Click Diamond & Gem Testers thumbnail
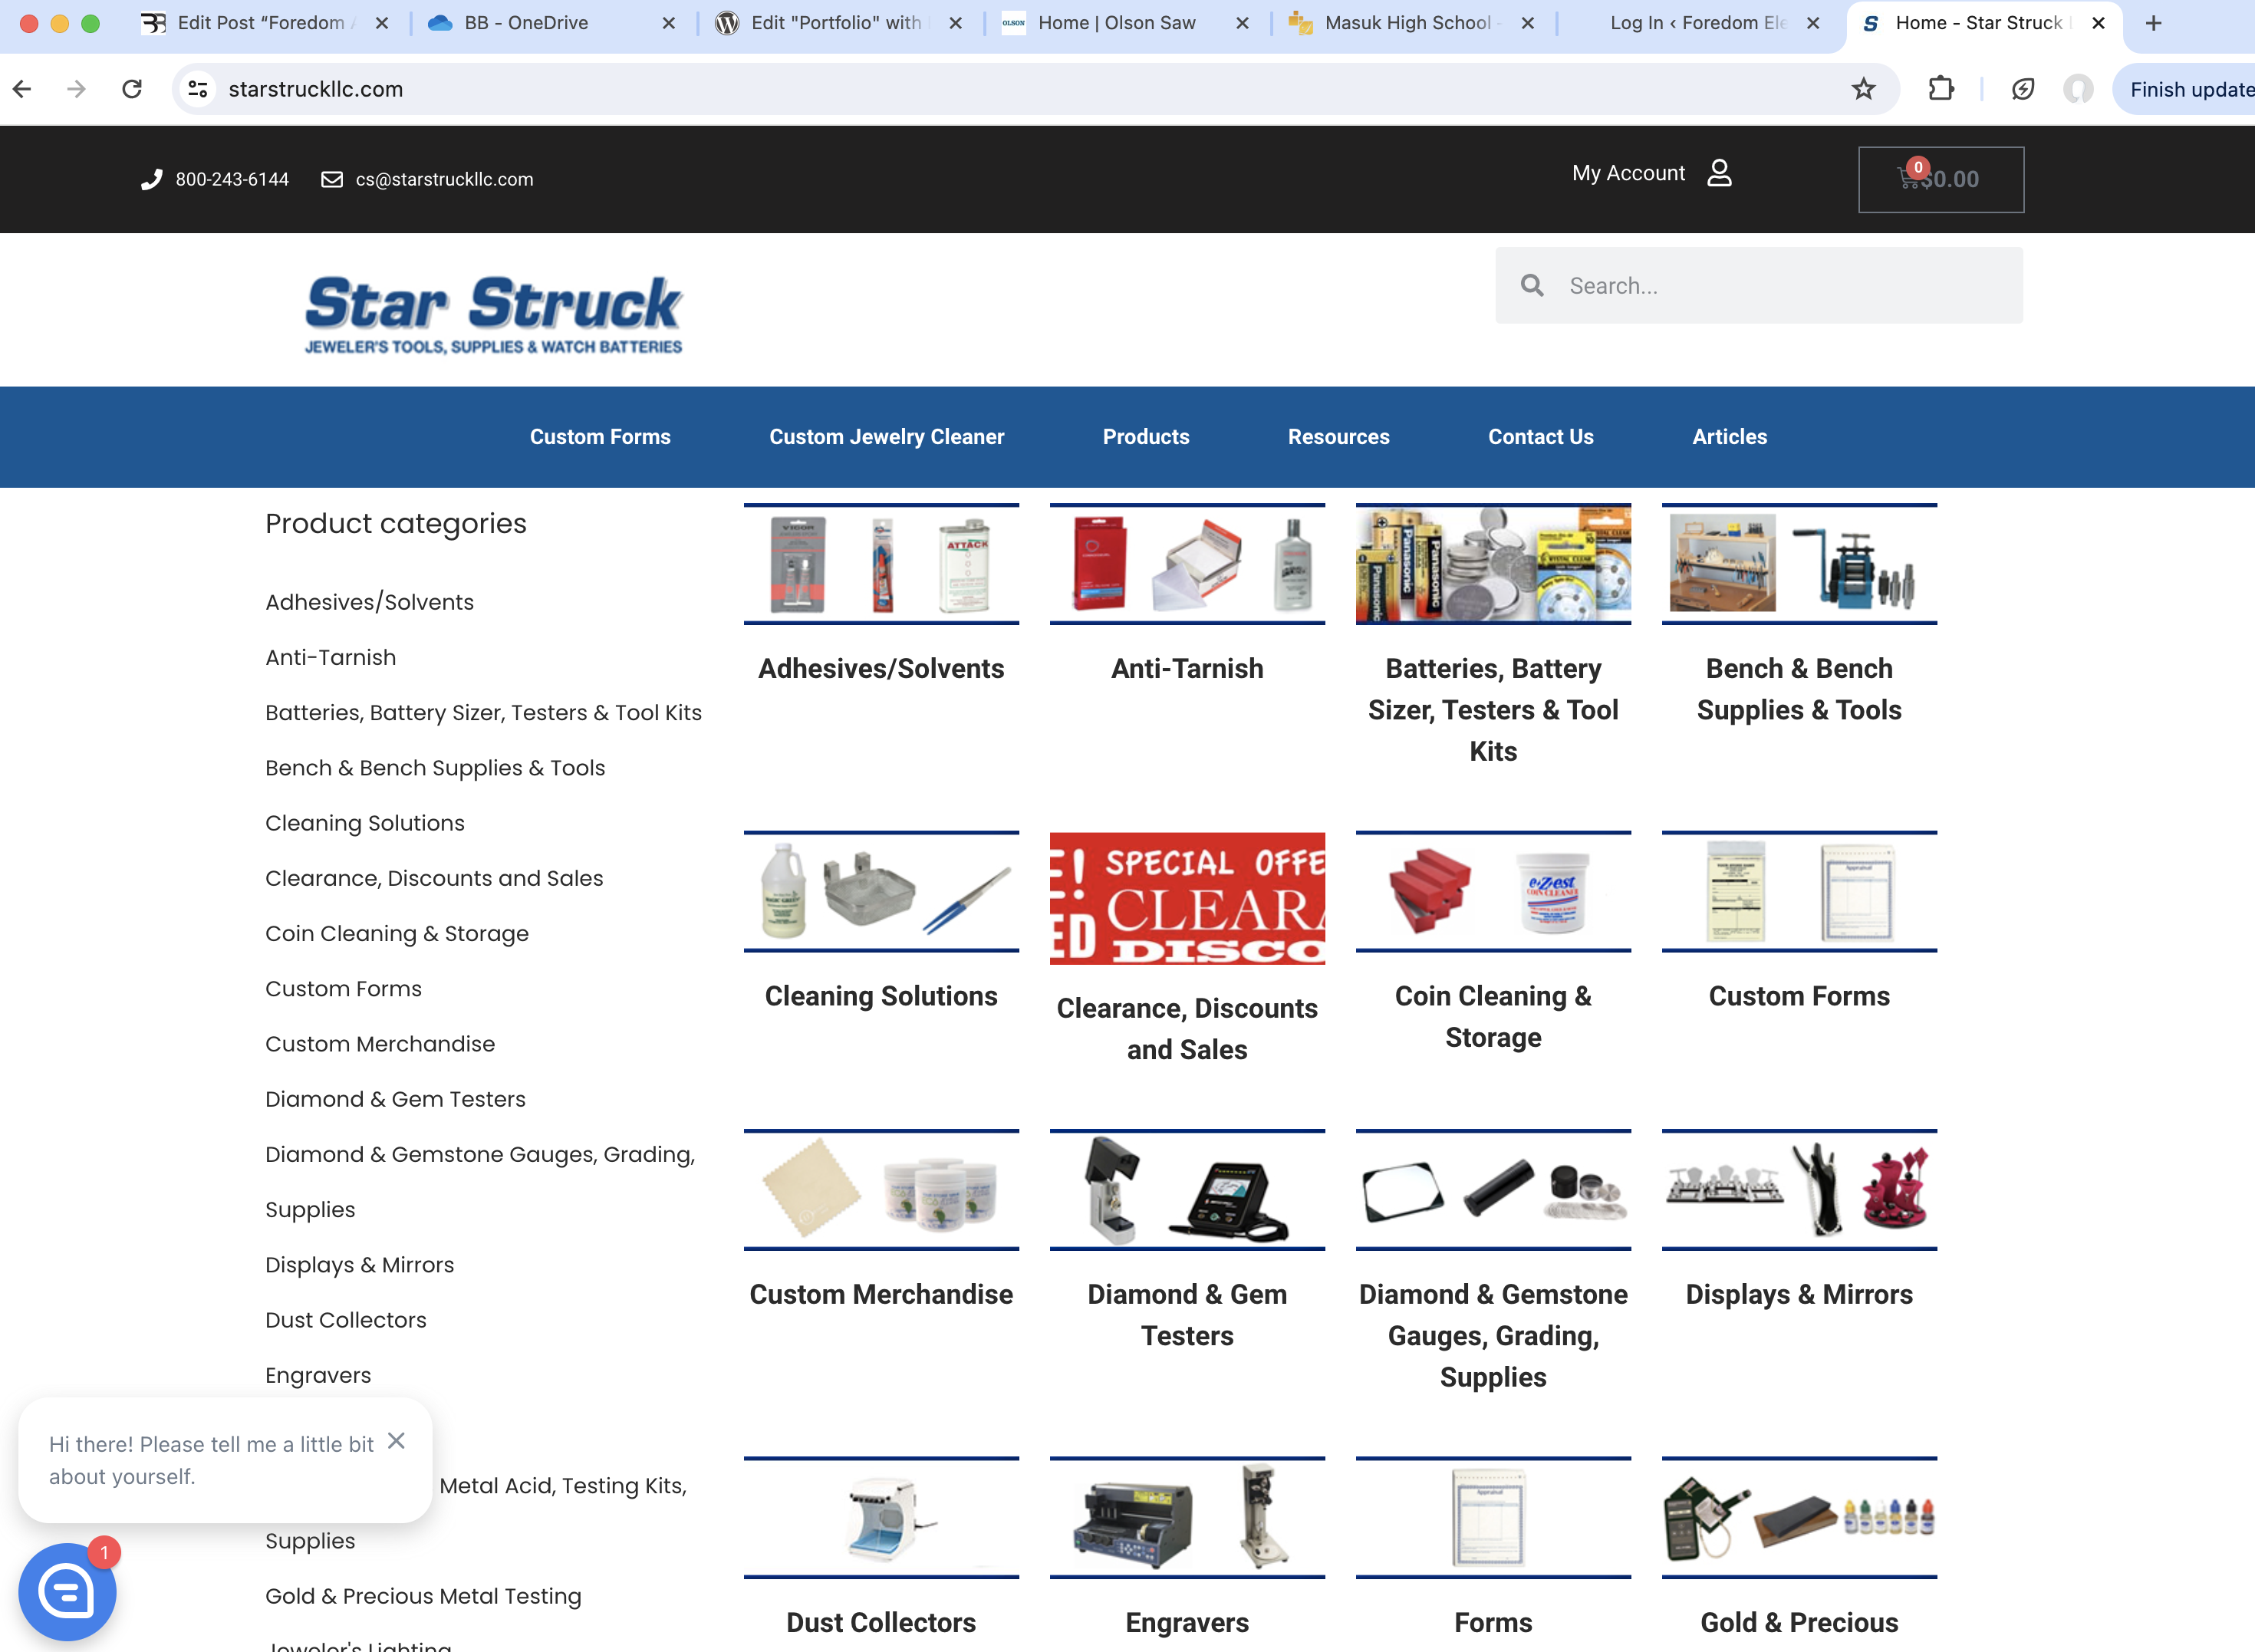Screen dimensions: 2255x1652 tap(1187, 1190)
